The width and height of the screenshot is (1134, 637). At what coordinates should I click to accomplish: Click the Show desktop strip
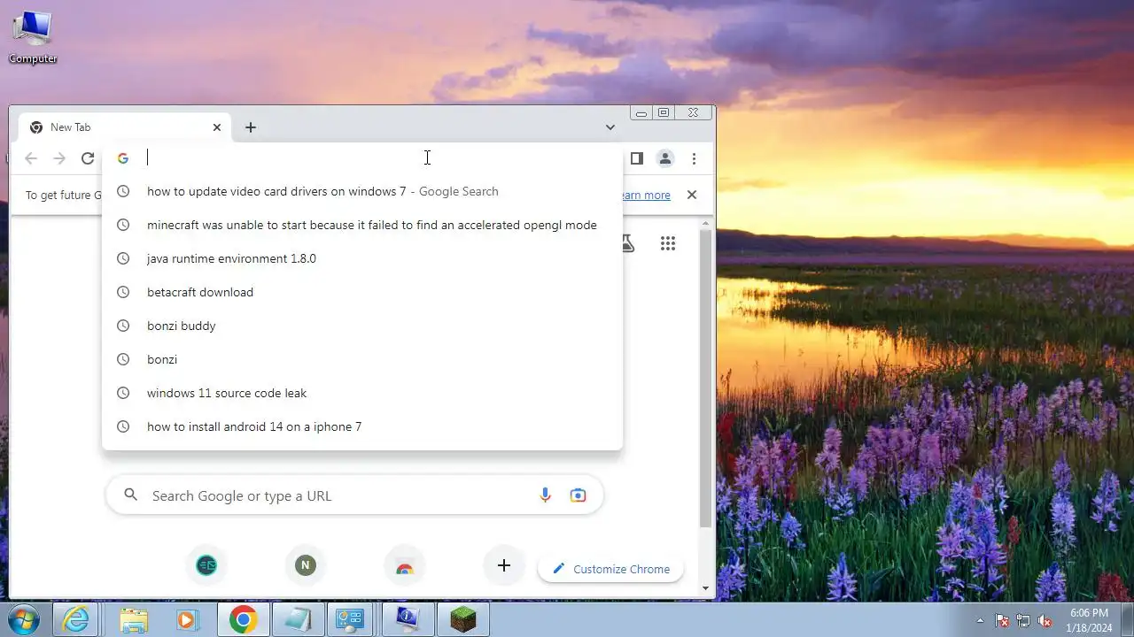pyautogui.click(x=1127, y=619)
